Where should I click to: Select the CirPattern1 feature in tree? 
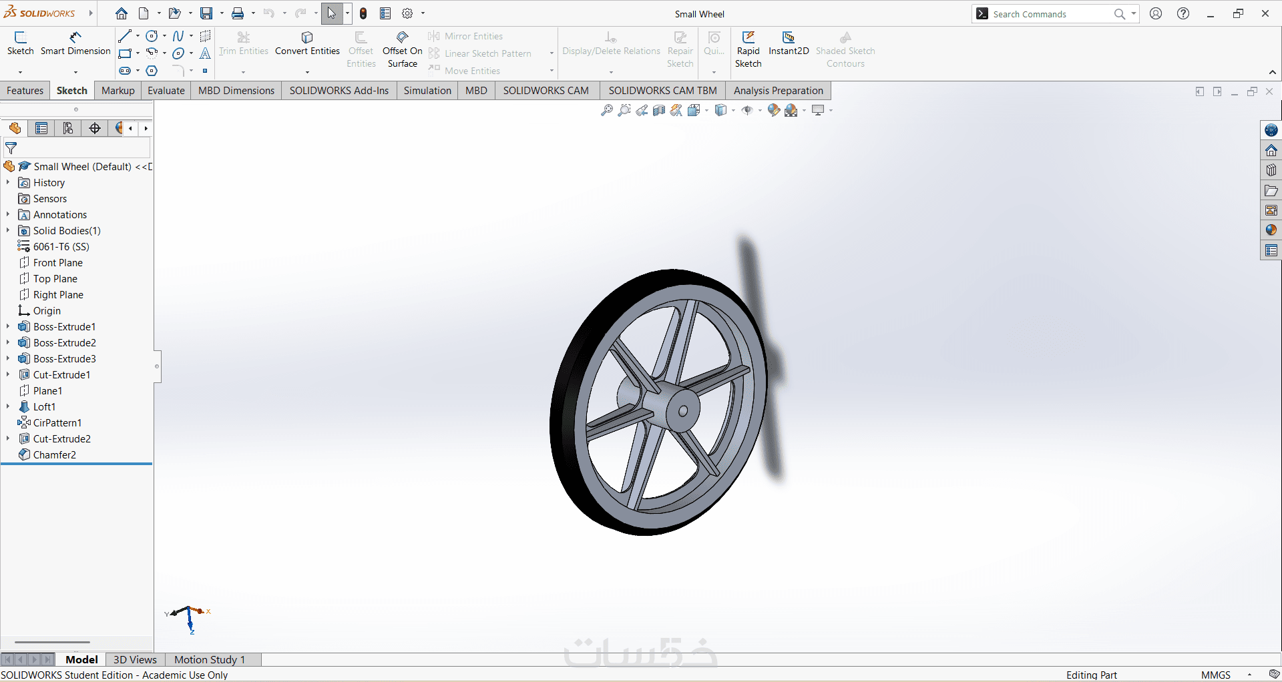click(x=57, y=423)
